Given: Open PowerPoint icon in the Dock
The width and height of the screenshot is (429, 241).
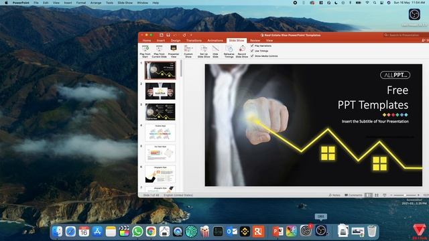Looking at the screenshot, I should 278,232.
